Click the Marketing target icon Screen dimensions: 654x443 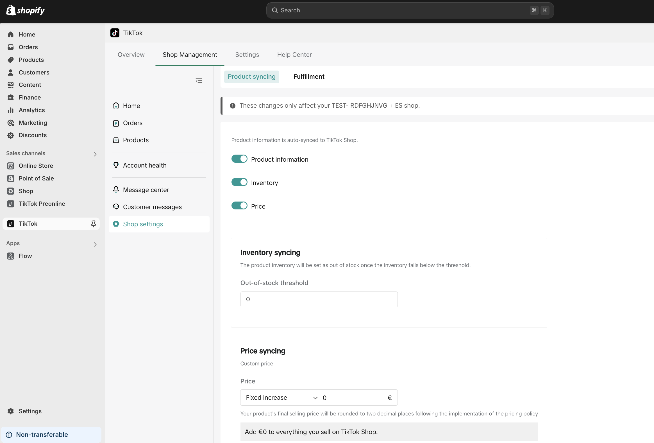click(11, 123)
